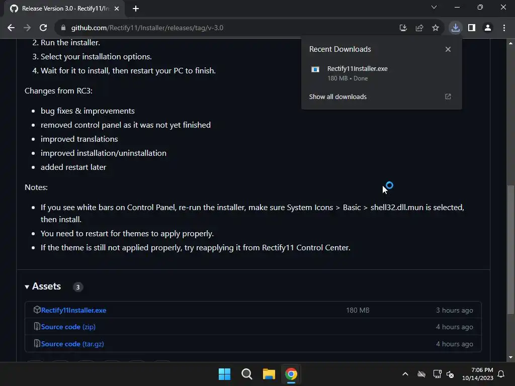
Task: Share this page using the share icon
Action: (x=419, y=28)
